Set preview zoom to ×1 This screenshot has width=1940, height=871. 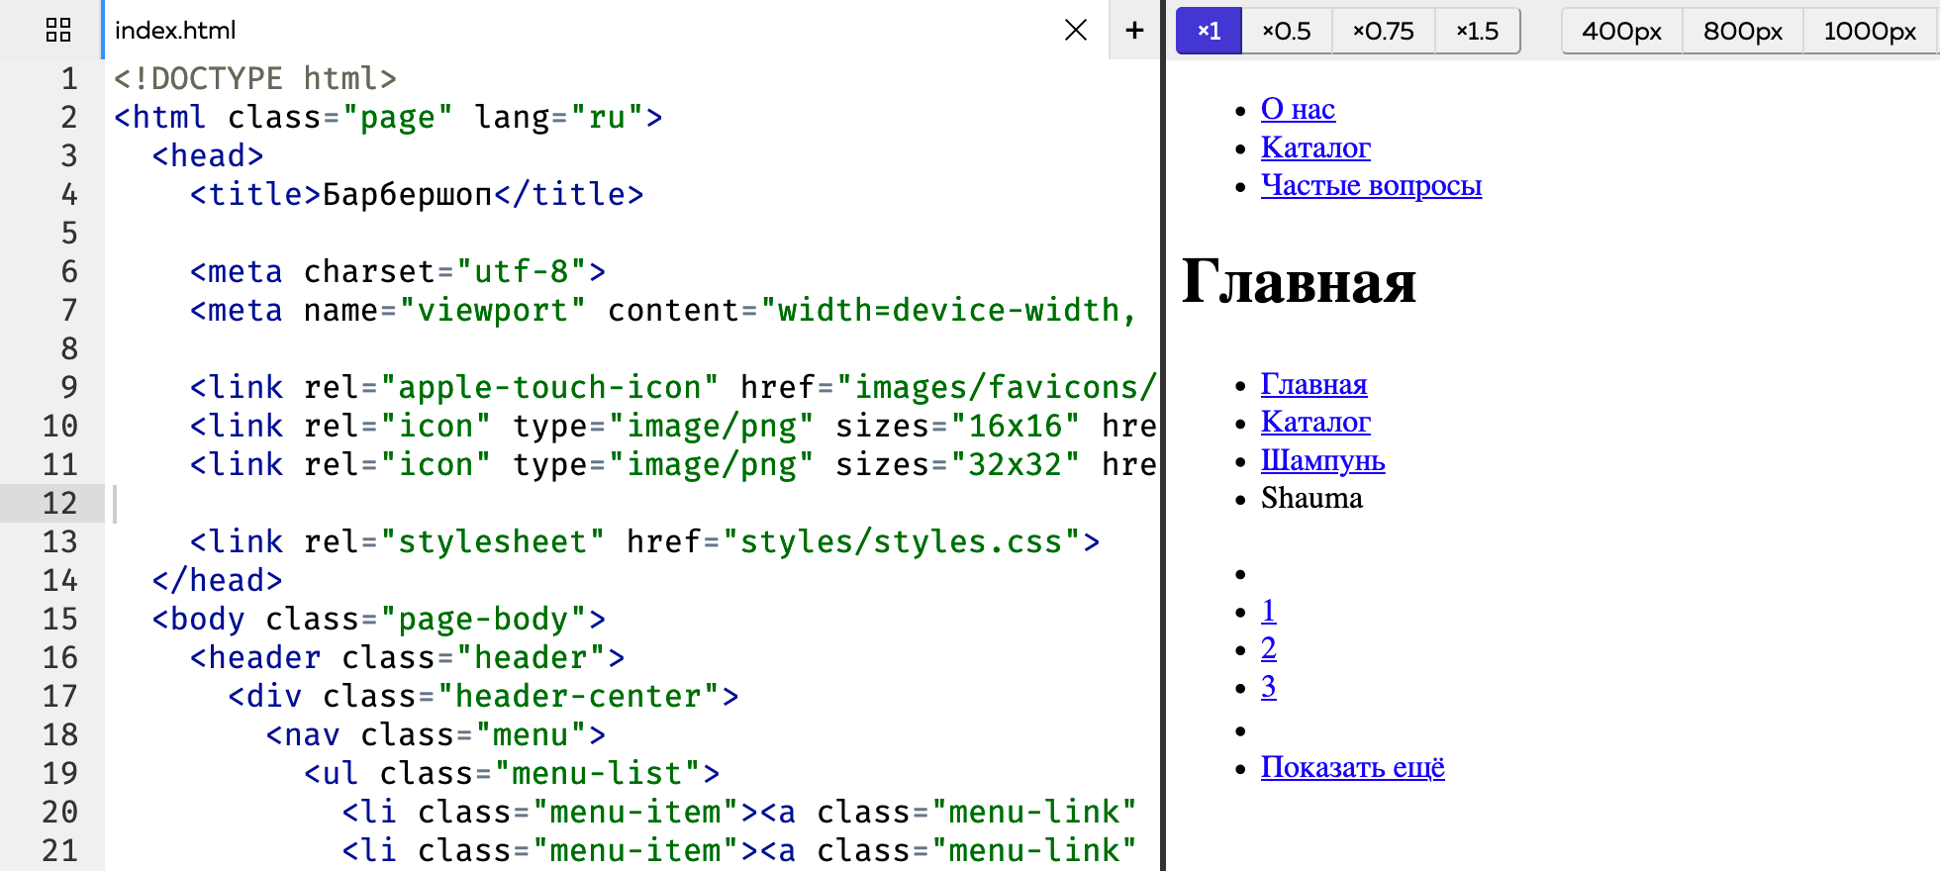[x=1209, y=31]
